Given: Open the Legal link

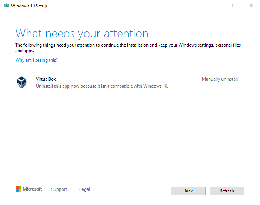Looking at the screenshot, I should (x=84, y=189).
